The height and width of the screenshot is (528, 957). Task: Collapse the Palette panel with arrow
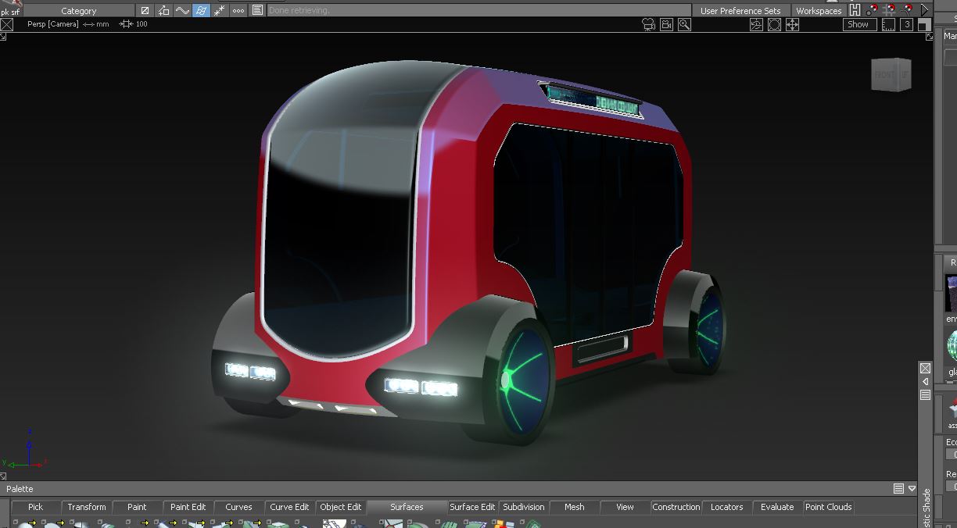[912, 489]
